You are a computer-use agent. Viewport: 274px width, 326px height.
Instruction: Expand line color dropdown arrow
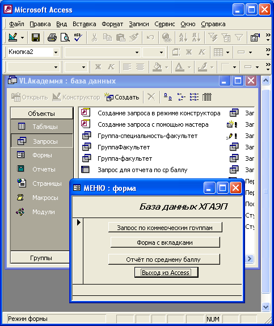coord(212,67)
